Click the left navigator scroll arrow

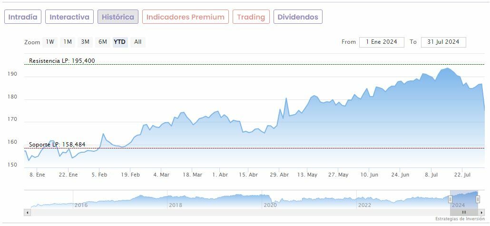[x=28, y=212]
